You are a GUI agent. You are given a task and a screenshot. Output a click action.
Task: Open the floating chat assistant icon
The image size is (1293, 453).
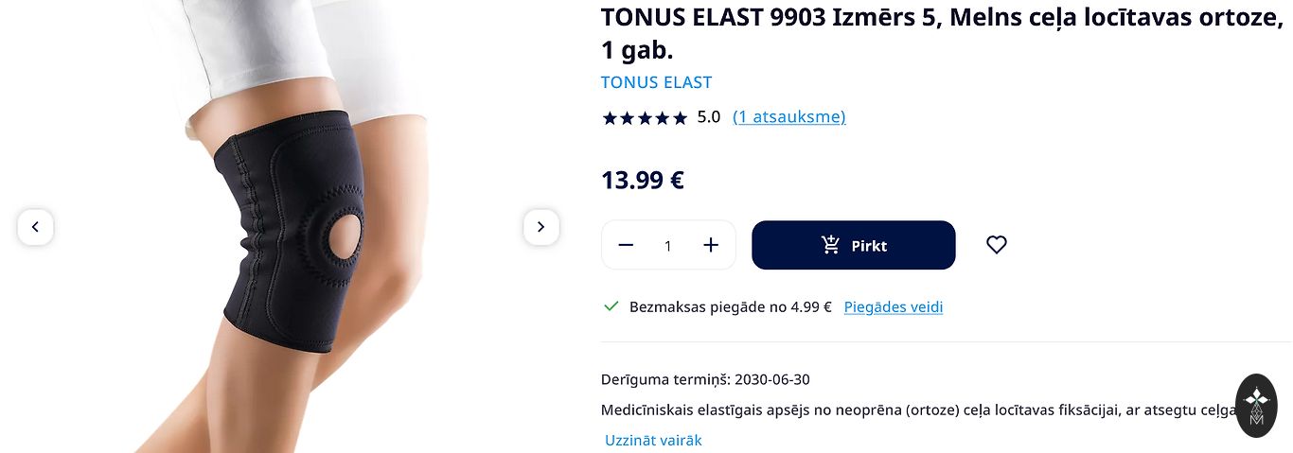click(x=1256, y=405)
